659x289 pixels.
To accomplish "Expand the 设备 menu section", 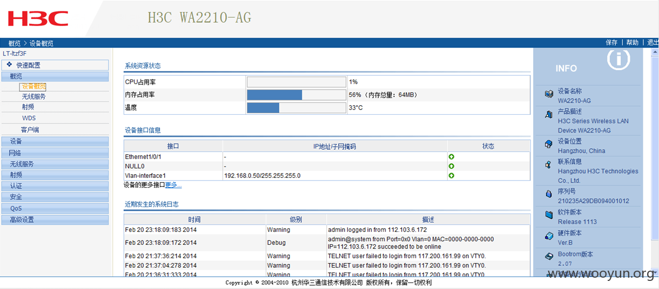I will pos(55,141).
